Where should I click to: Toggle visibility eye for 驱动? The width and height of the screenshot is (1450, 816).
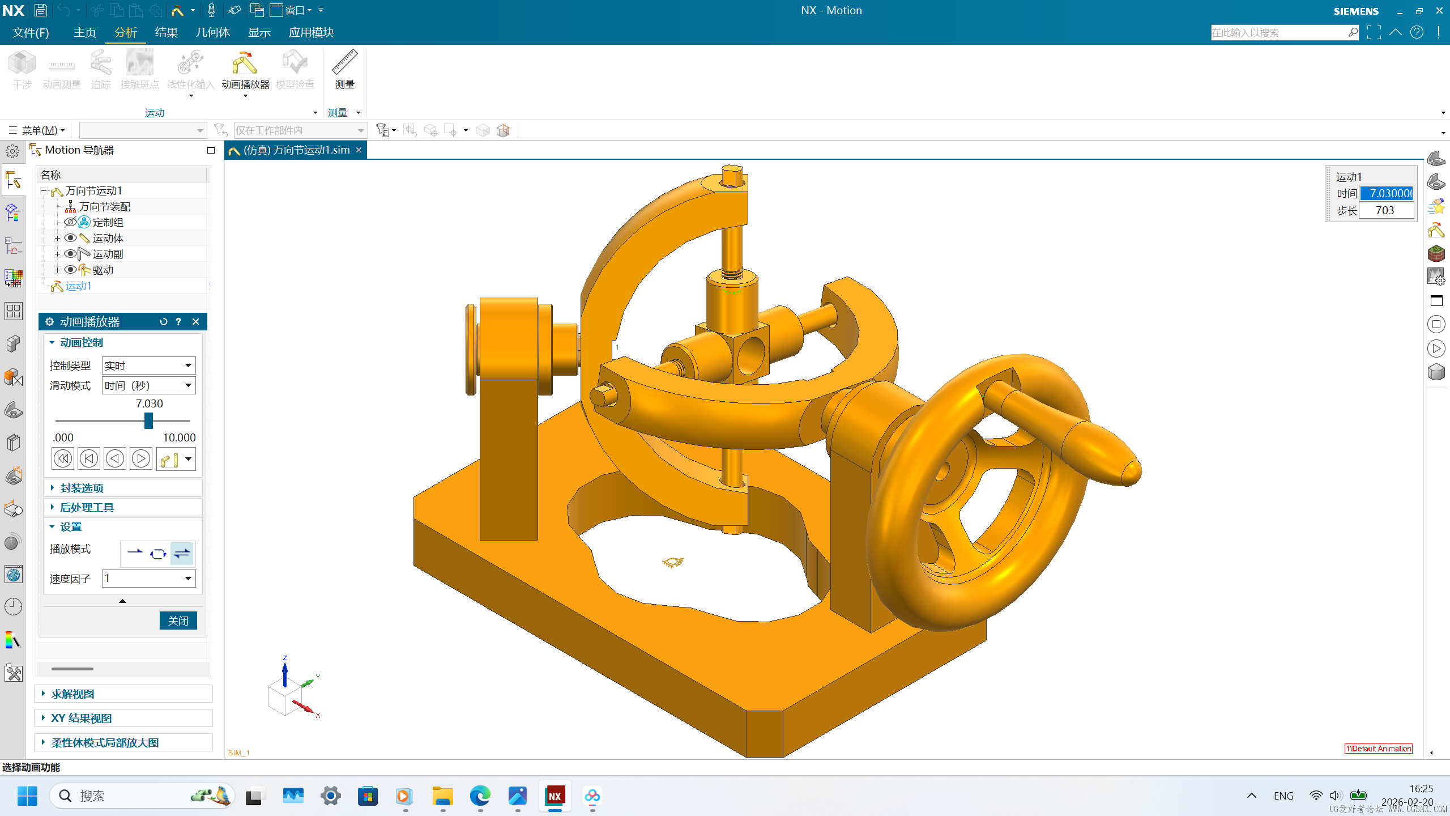coord(70,270)
